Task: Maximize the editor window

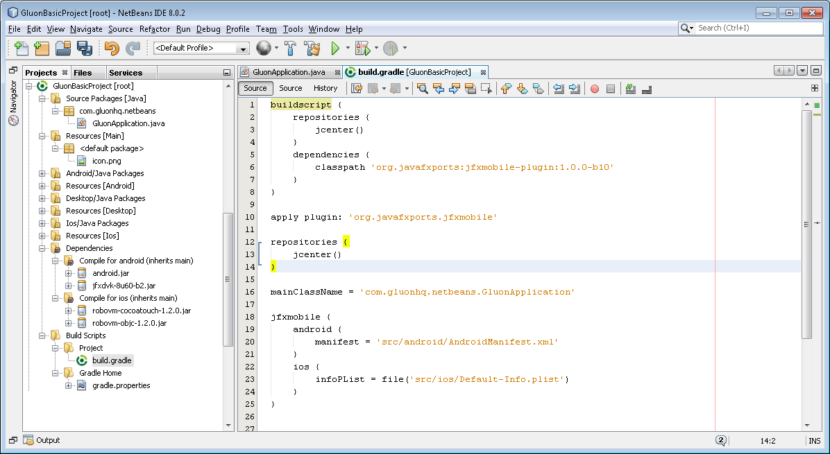Action: tap(815, 70)
